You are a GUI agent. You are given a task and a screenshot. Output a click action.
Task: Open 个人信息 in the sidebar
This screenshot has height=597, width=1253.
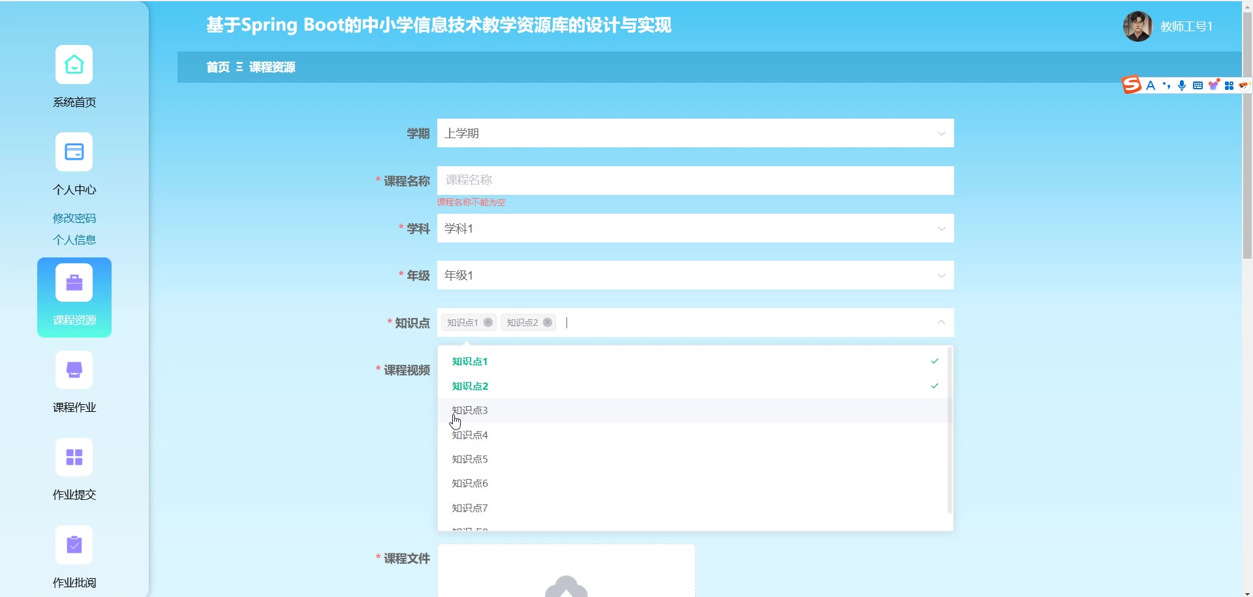tap(74, 240)
